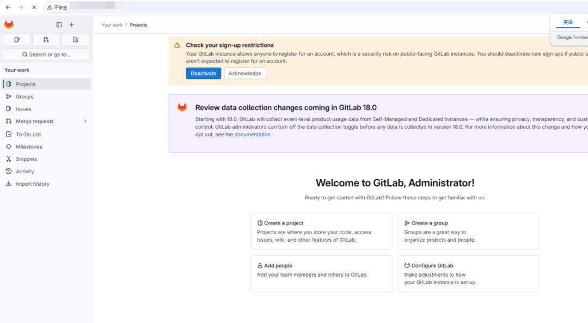588x323 pixels.
Task: Click the Acknowledge button
Action: (x=245, y=74)
